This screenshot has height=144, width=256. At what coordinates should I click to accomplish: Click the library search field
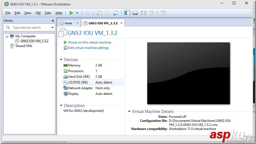pyautogui.click(x=29, y=28)
